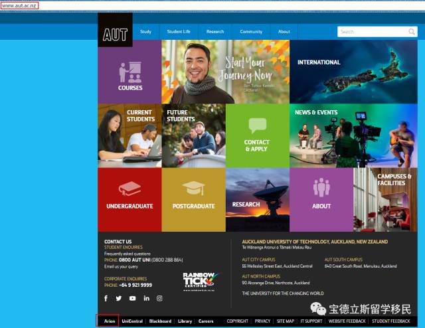Open the Community menu

tap(251, 31)
